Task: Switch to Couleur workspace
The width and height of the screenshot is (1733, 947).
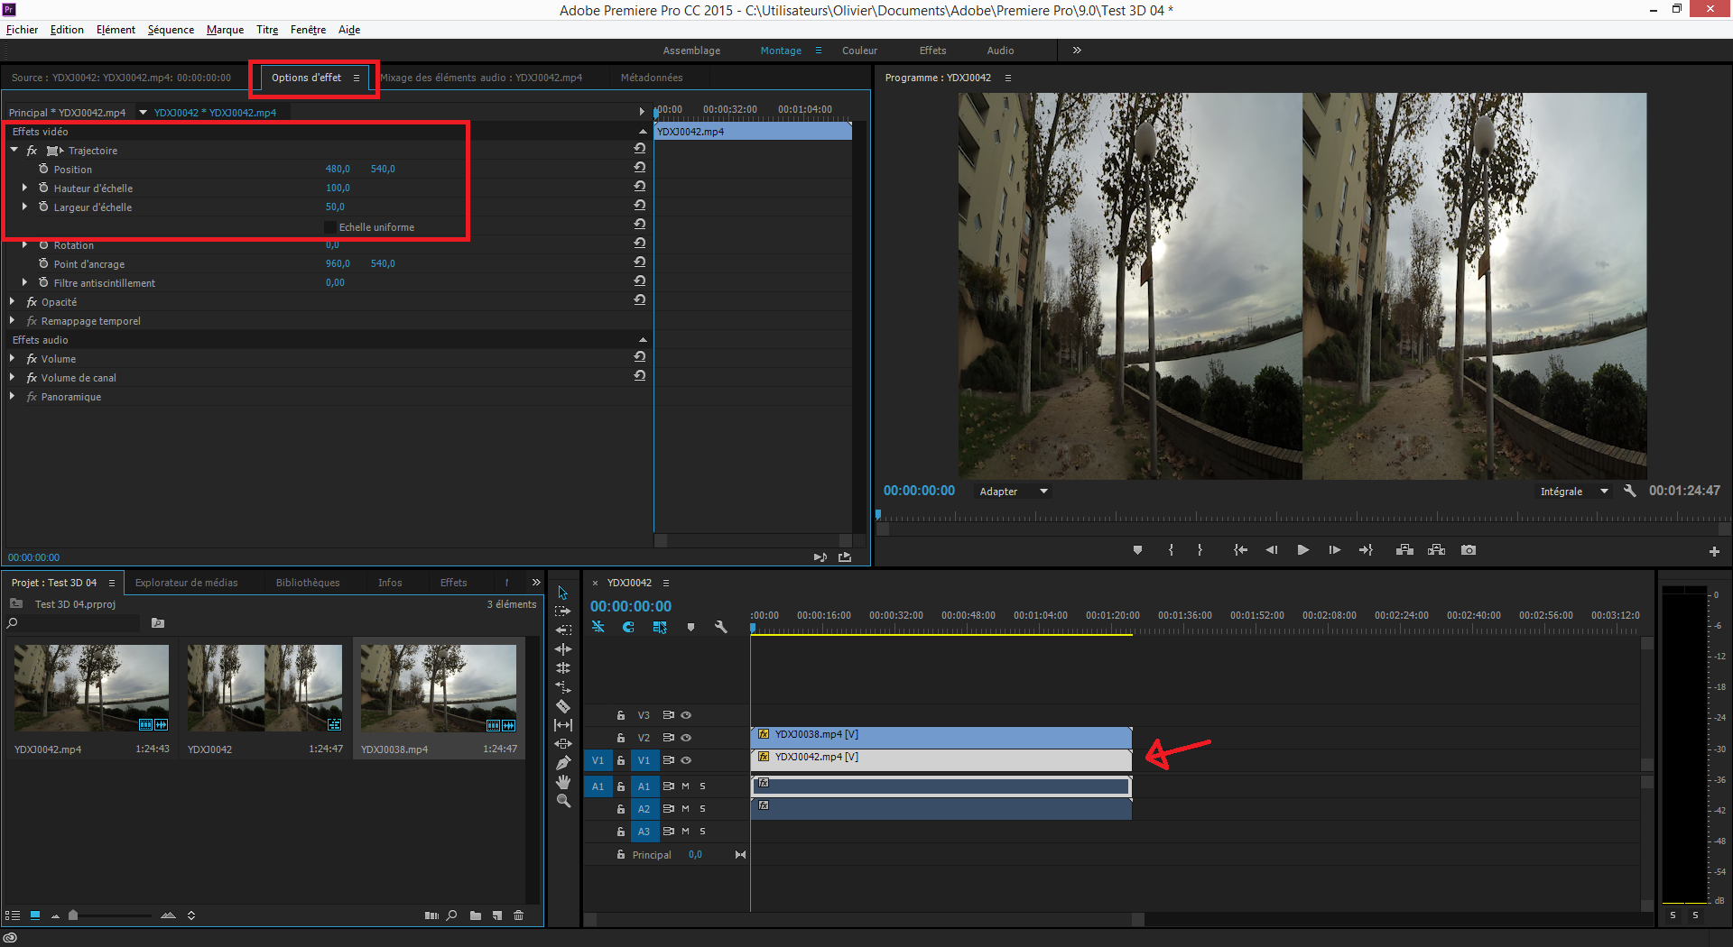Action: [859, 51]
